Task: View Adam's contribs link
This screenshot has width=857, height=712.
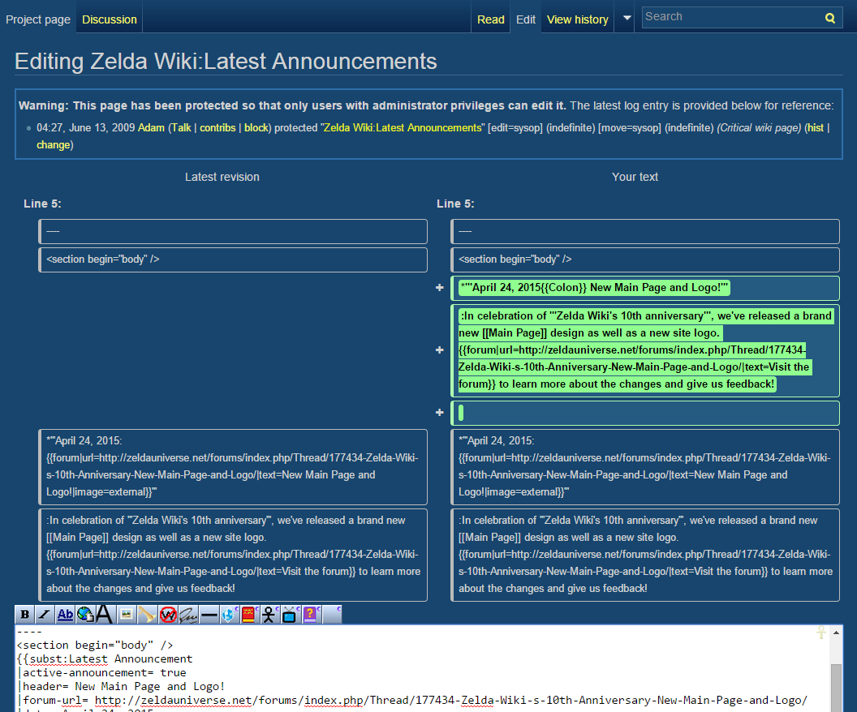Action: click(x=217, y=128)
